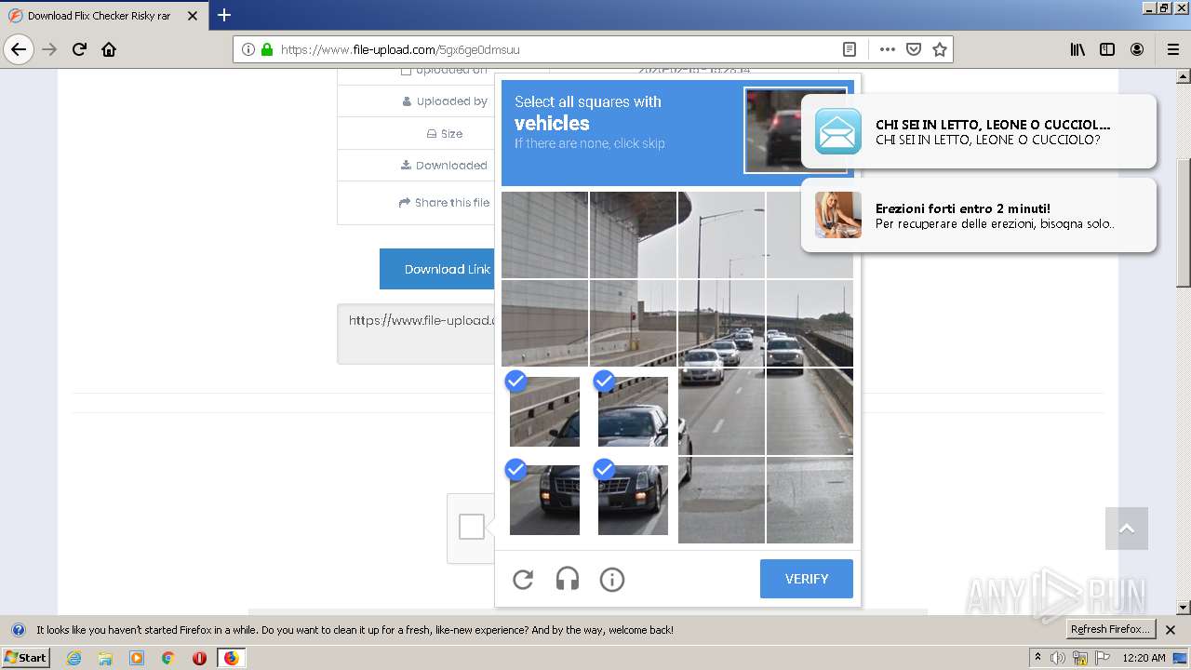Switch to audio captcha challenge
The width and height of the screenshot is (1191, 670).
coord(568,580)
